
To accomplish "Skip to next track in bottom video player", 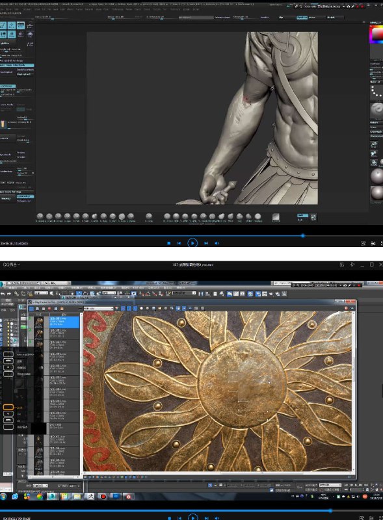I will click(x=206, y=517).
